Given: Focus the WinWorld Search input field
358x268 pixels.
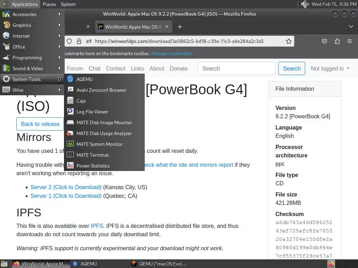Looking at the screenshot, I should 236,68.
